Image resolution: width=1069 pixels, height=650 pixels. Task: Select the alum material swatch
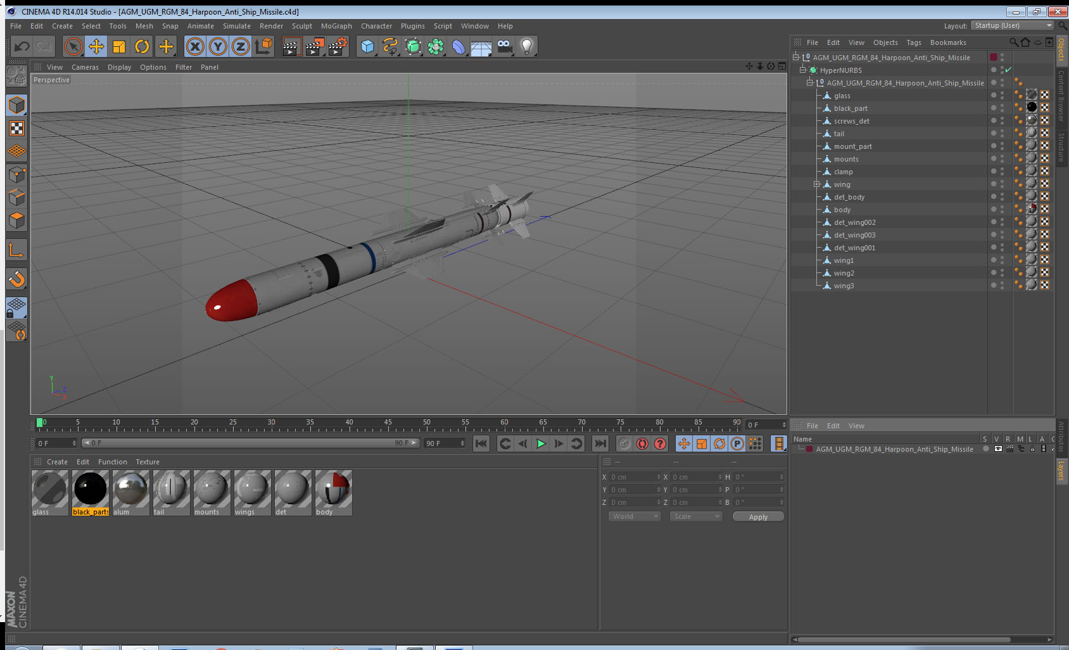coord(131,488)
